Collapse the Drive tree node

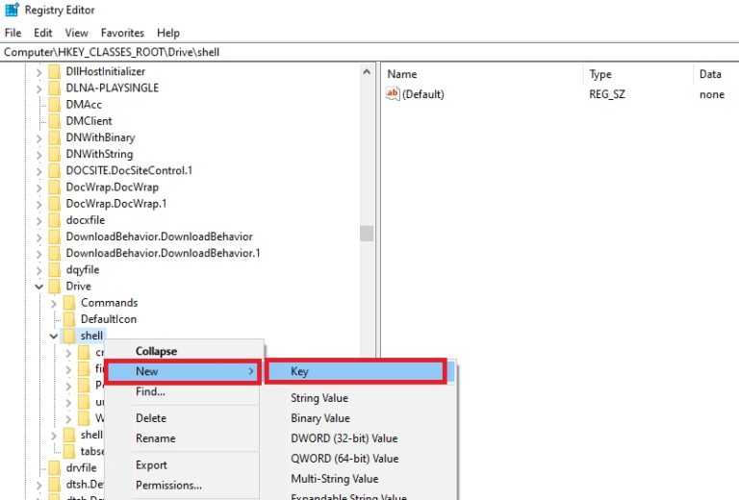(39, 287)
